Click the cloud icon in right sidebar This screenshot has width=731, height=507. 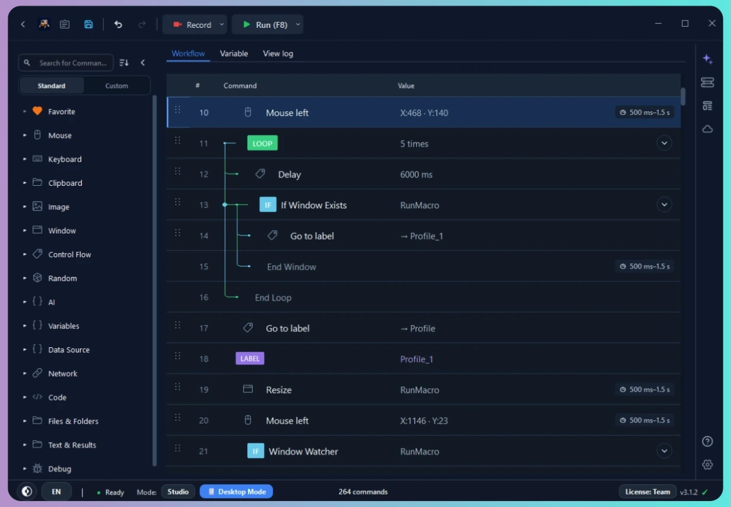pyautogui.click(x=707, y=129)
